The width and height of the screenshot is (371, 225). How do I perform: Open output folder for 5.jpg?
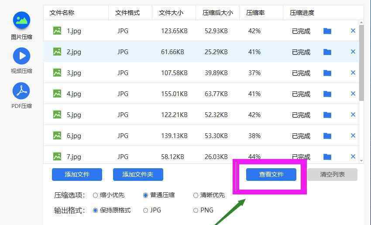[327, 115]
